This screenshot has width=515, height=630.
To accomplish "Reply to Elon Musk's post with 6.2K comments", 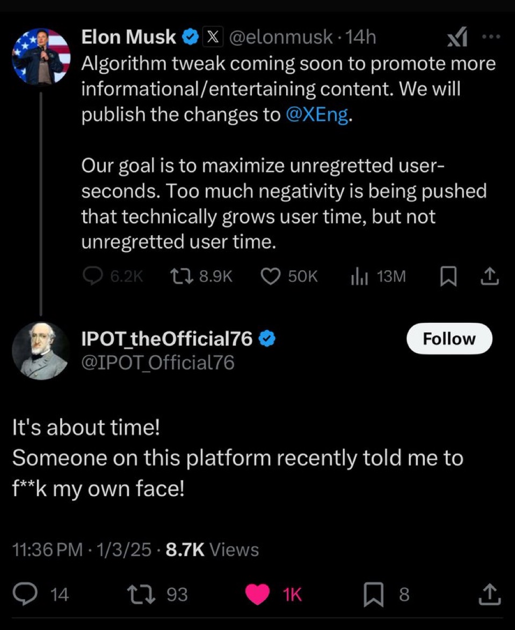I will coord(113,277).
